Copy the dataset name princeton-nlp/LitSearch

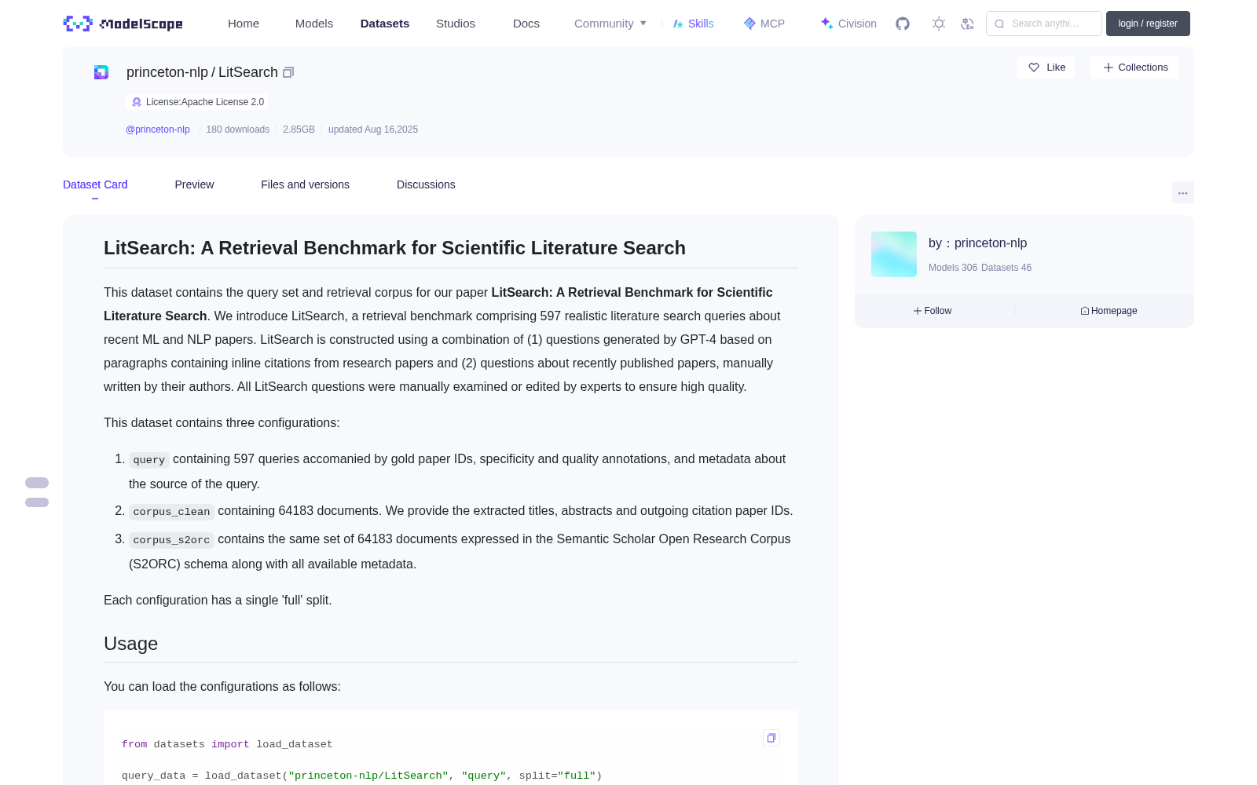tap(288, 72)
